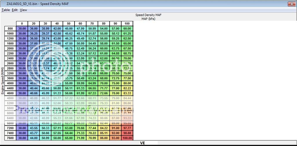This screenshot has width=297, height=146.
Task: Select the 97.77 cell in the 7200 RPM row
Action: coord(127,128)
